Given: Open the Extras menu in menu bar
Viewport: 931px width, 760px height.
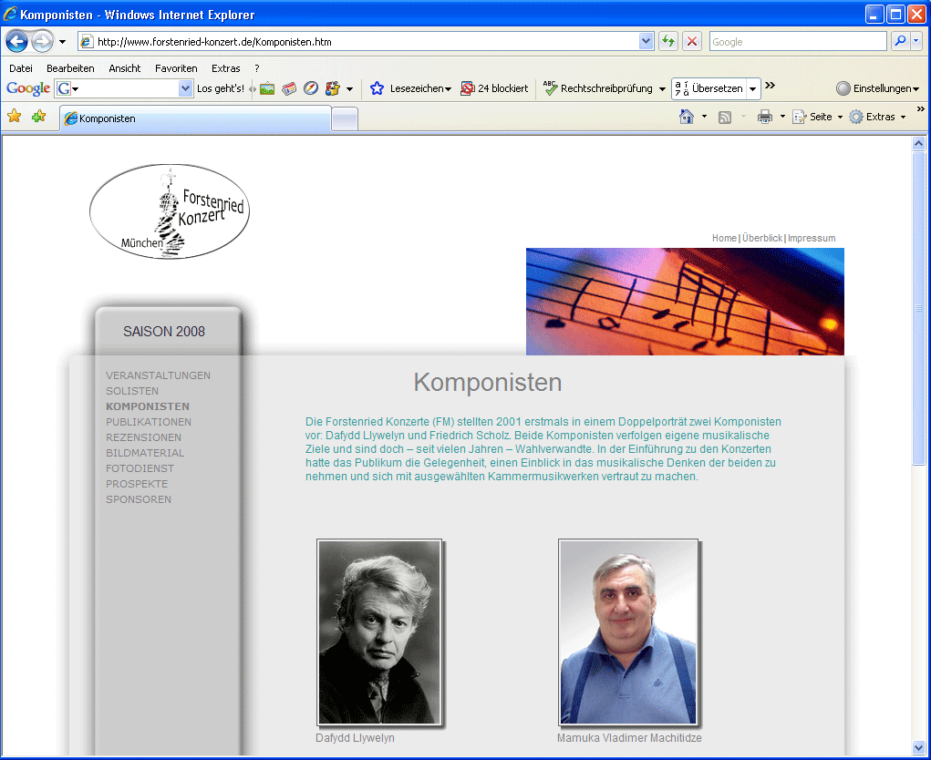Looking at the screenshot, I should tap(225, 68).
